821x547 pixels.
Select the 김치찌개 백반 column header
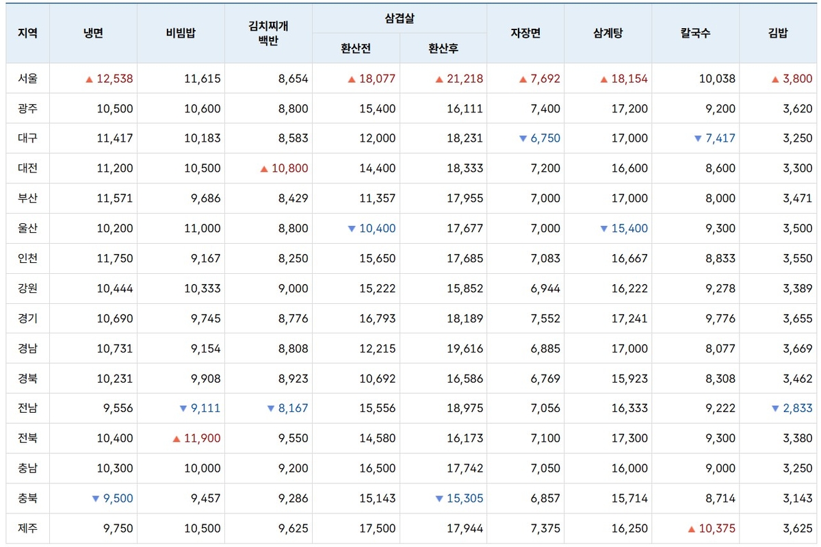coord(268,33)
